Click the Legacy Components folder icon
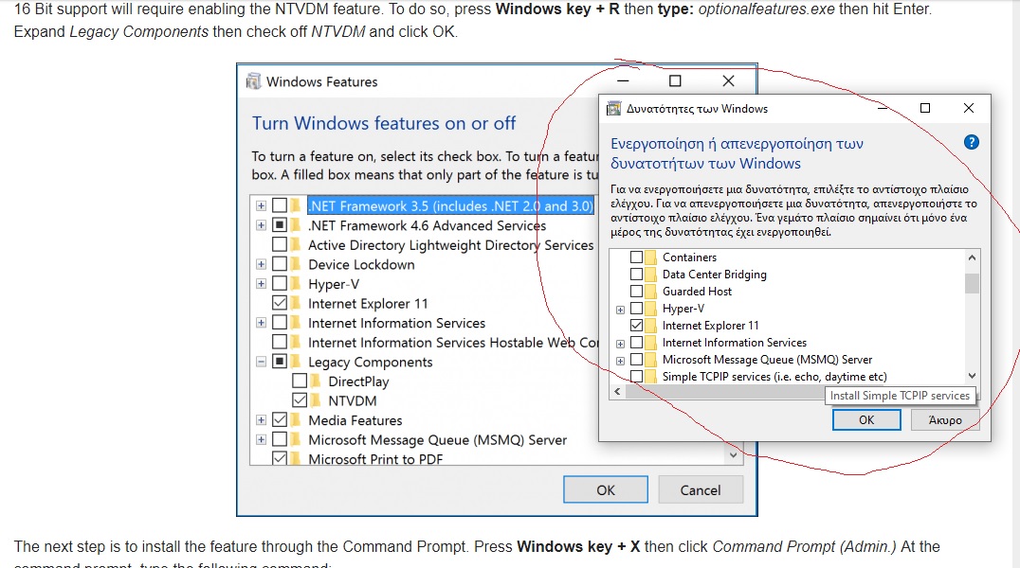 [296, 362]
